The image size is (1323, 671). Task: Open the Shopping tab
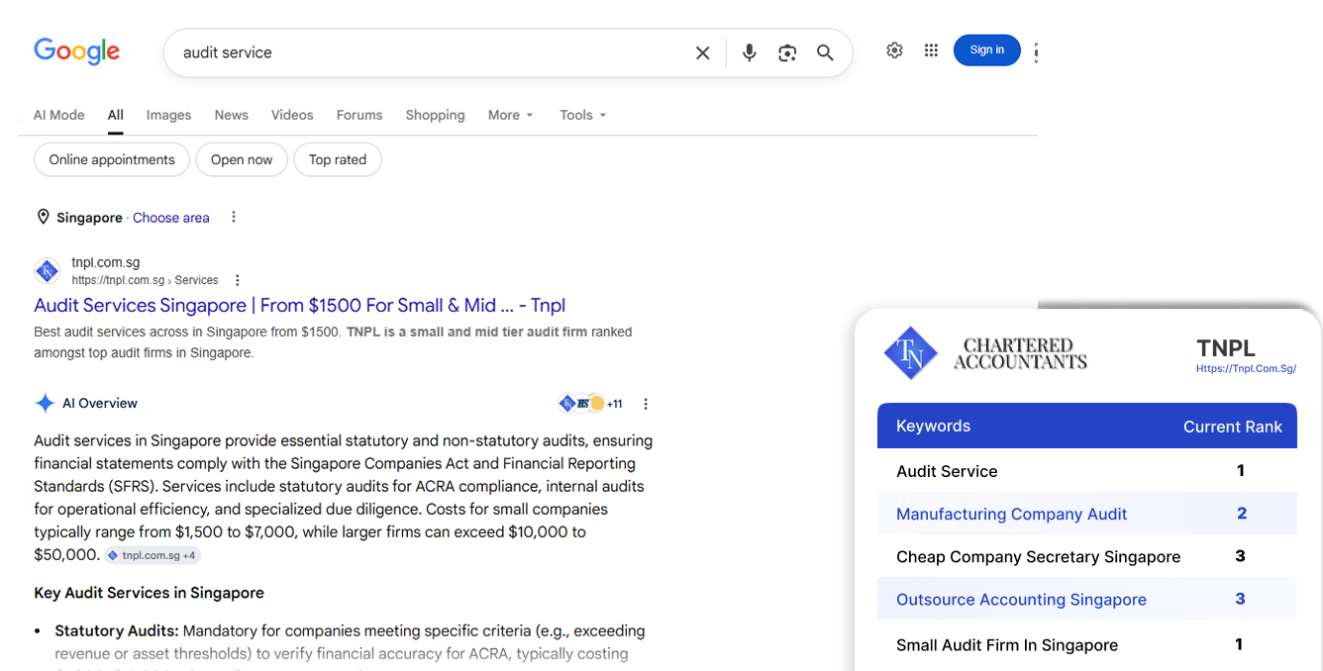click(435, 115)
